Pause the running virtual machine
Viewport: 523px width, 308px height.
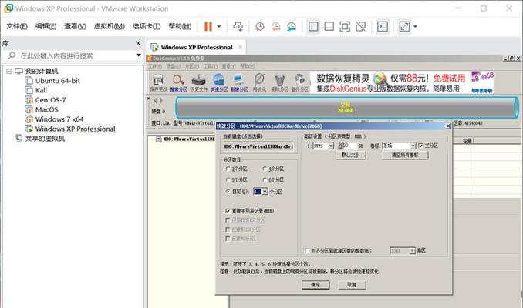click(208, 26)
